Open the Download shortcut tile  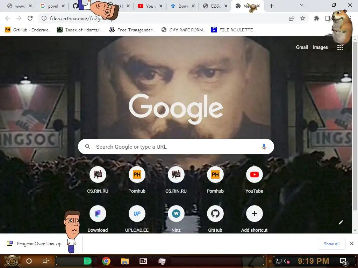coord(98,219)
